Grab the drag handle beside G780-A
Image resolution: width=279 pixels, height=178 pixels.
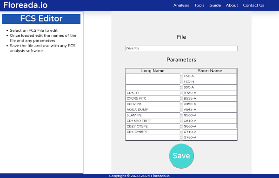181,137
